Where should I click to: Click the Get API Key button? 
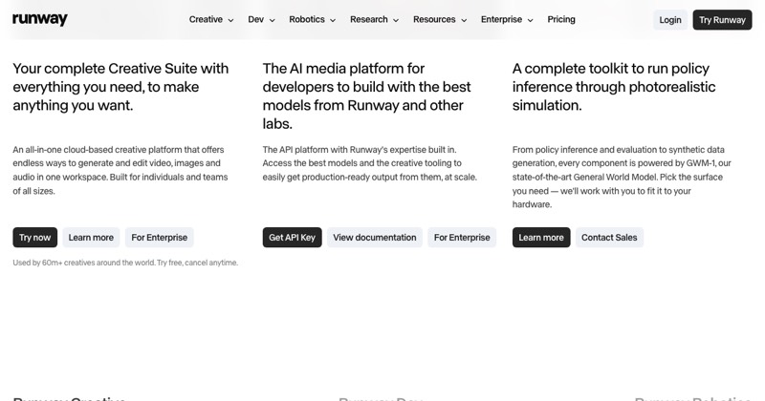(293, 238)
